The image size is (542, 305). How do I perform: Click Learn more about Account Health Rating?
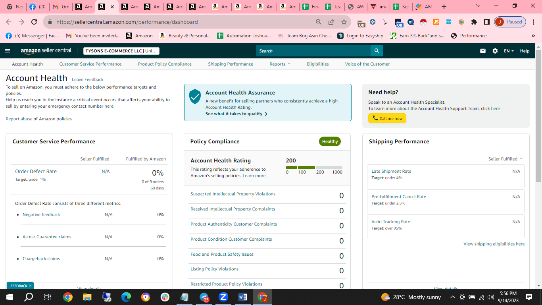coord(254,176)
